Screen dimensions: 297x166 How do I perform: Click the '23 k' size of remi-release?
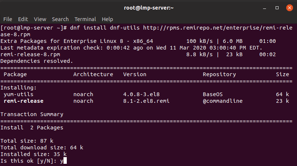(282, 101)
